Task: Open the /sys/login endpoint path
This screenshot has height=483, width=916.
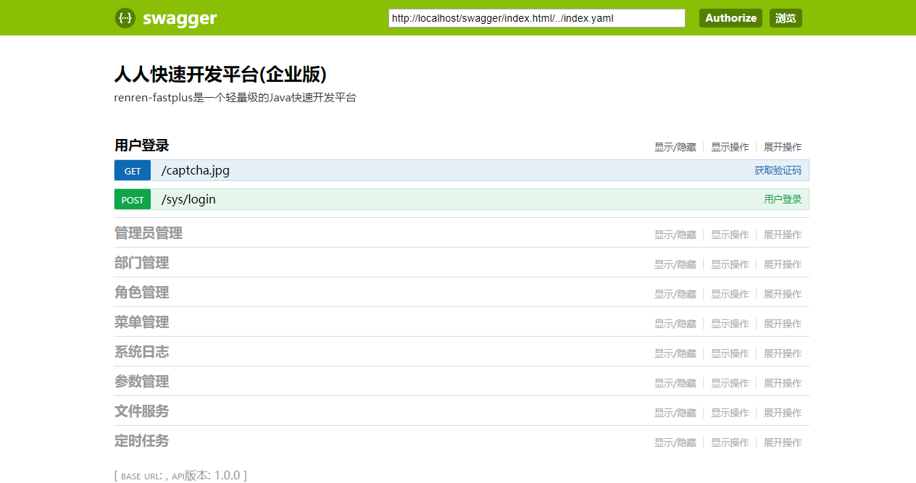Action: coord(188,200)
